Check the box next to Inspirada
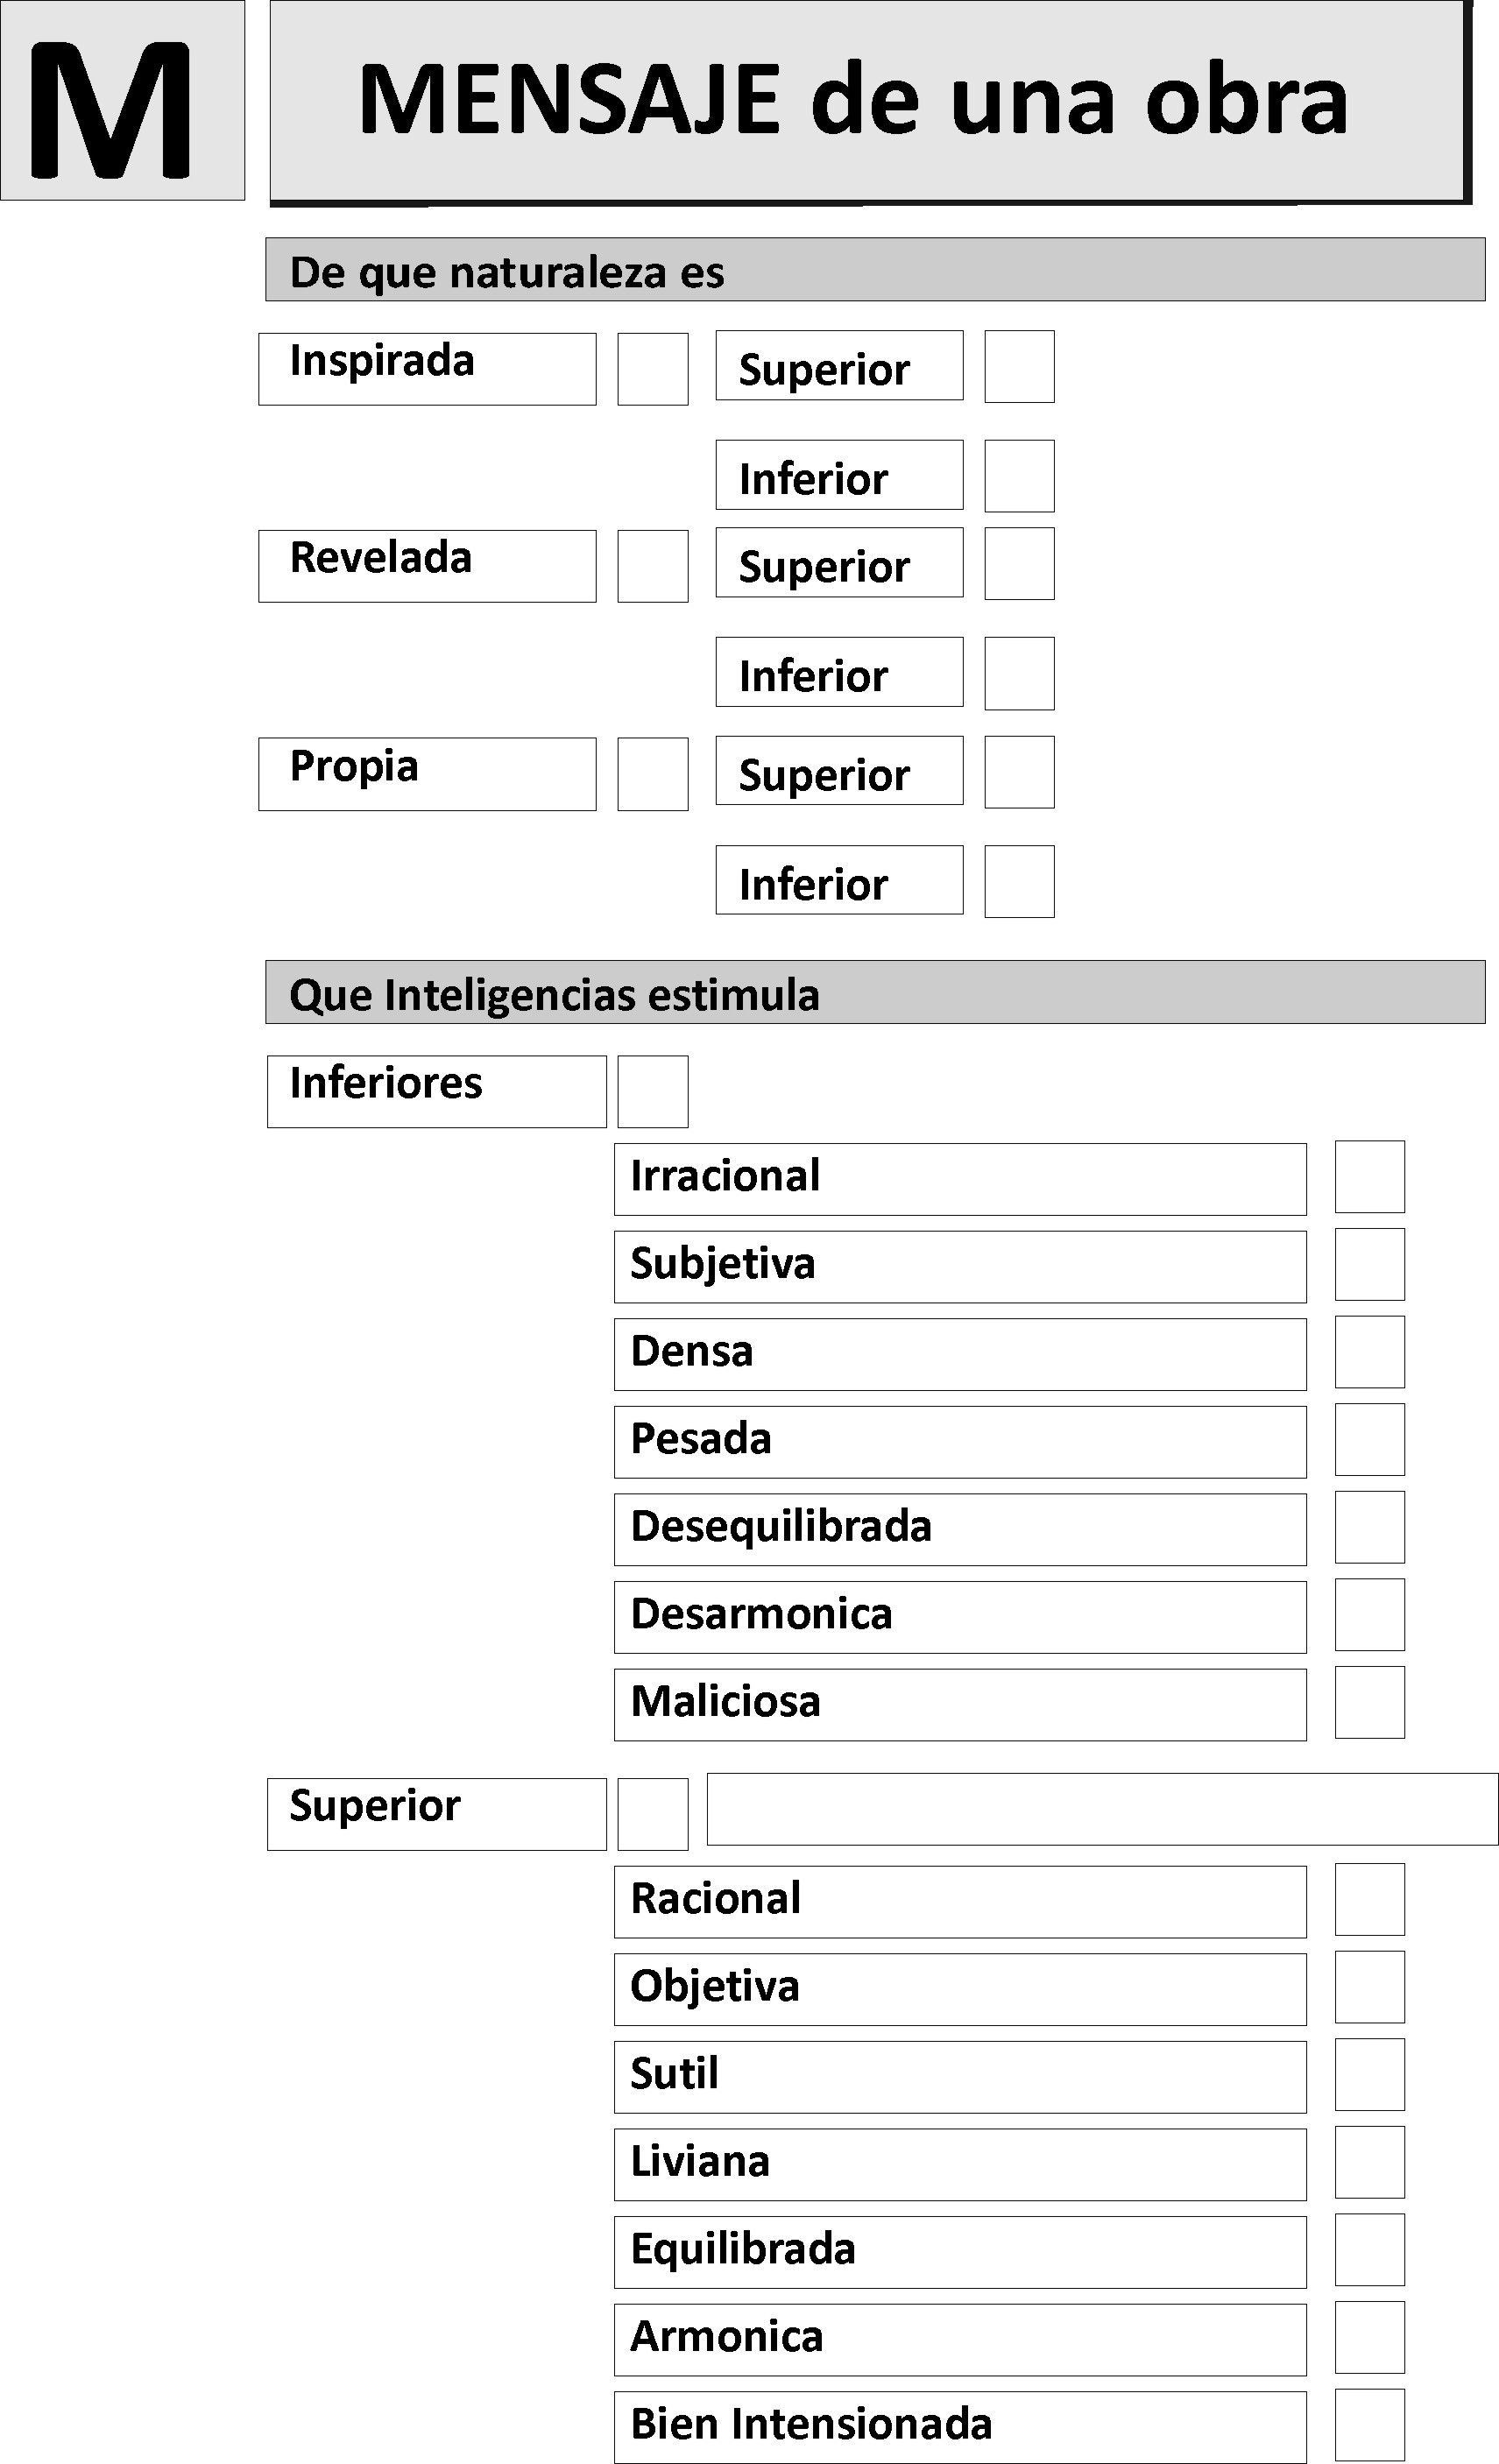The width and height of the screenshot is (1499, 2464). (652, 369)
